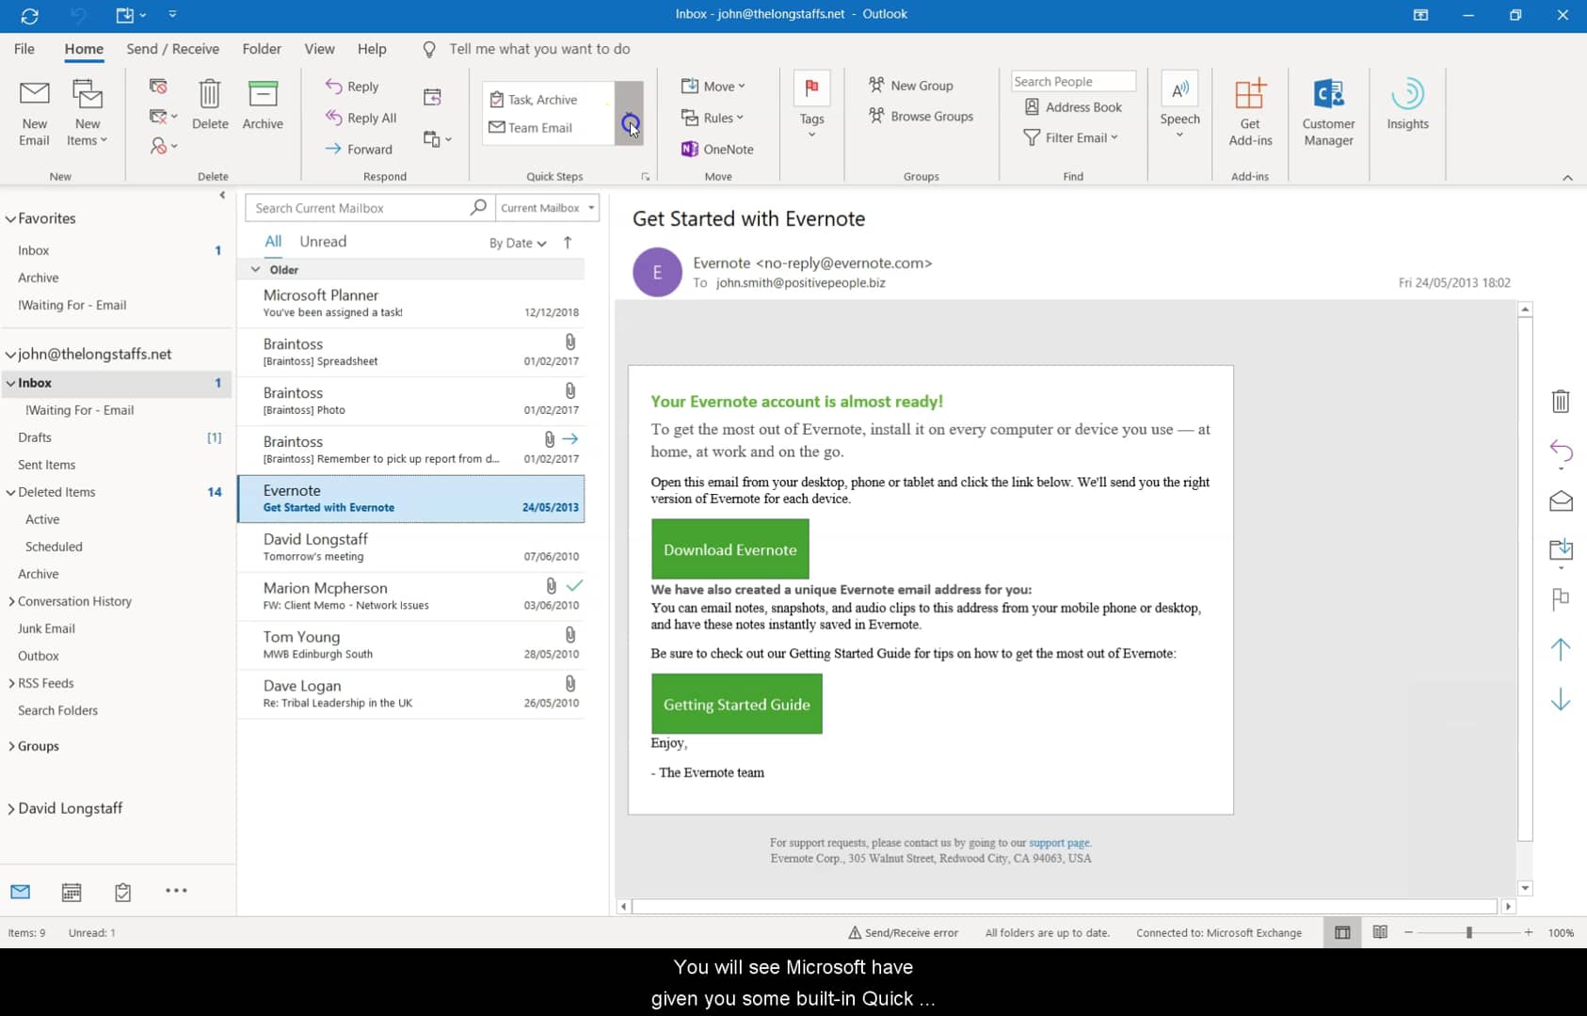This screenshot has height=1016, width=1587.
Task: Adjust the zoom slider handle
Action: 1468,932
